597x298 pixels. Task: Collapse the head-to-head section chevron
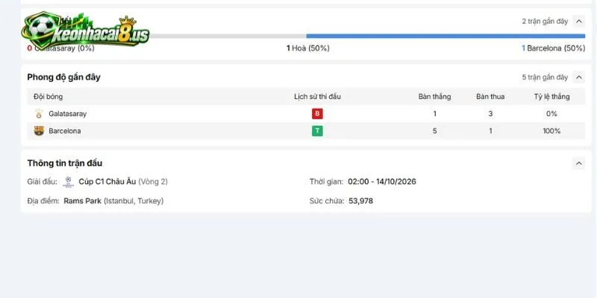click(579, 22)
